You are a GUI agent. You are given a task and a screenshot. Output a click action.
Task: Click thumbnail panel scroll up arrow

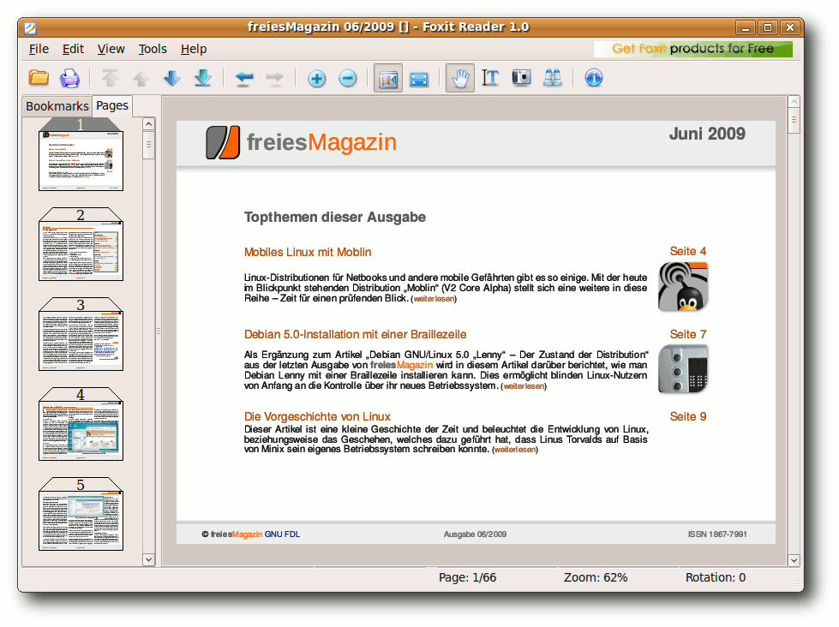coord(149,124)
